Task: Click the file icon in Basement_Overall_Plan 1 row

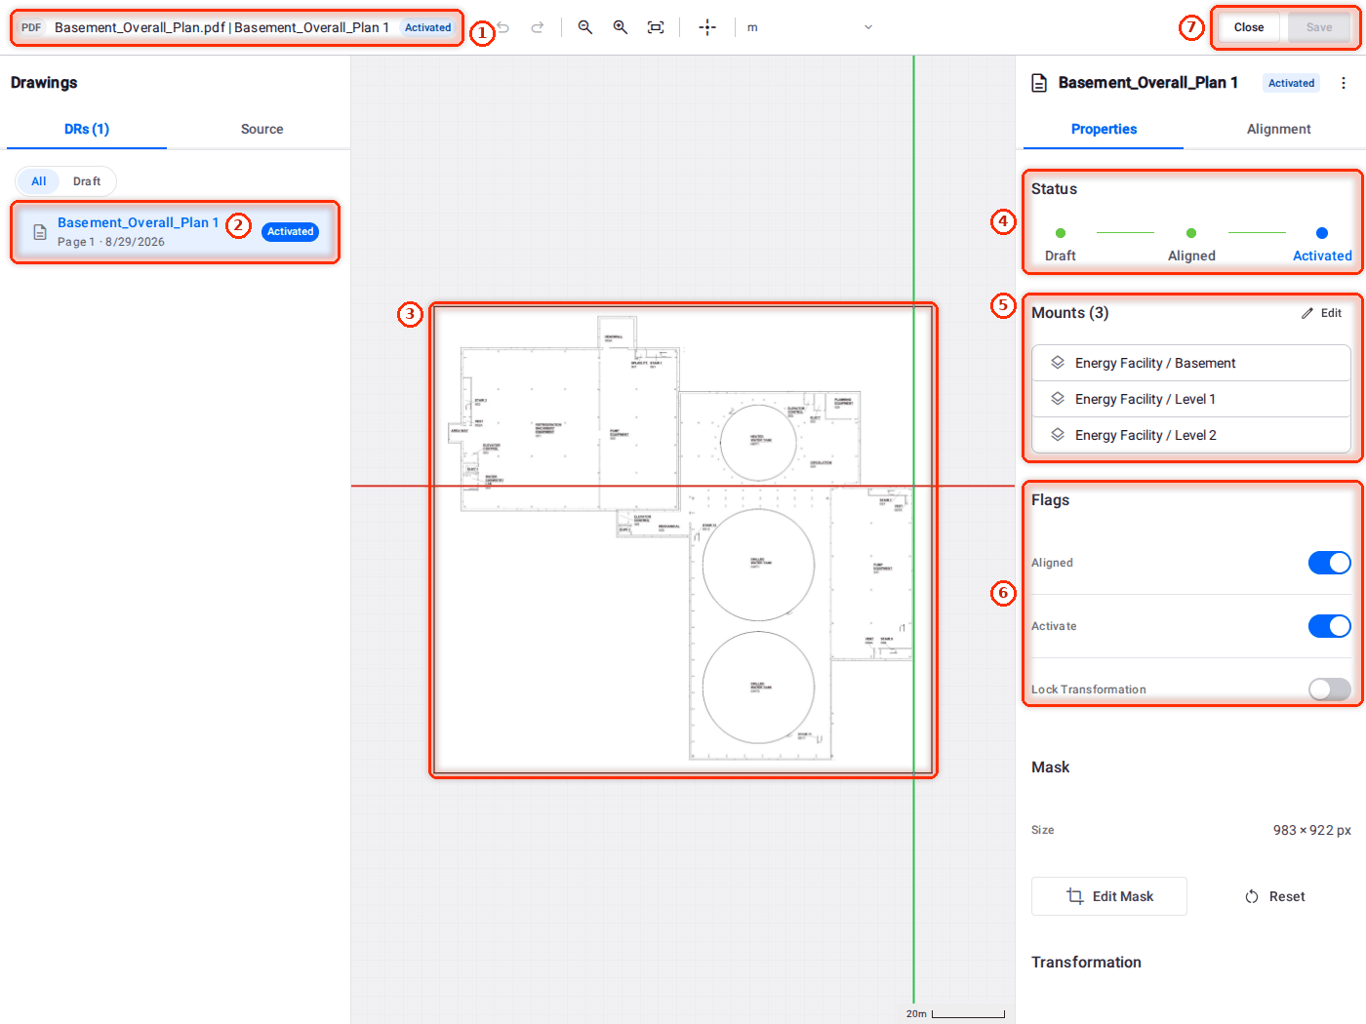Action: (x=40, y=232)
